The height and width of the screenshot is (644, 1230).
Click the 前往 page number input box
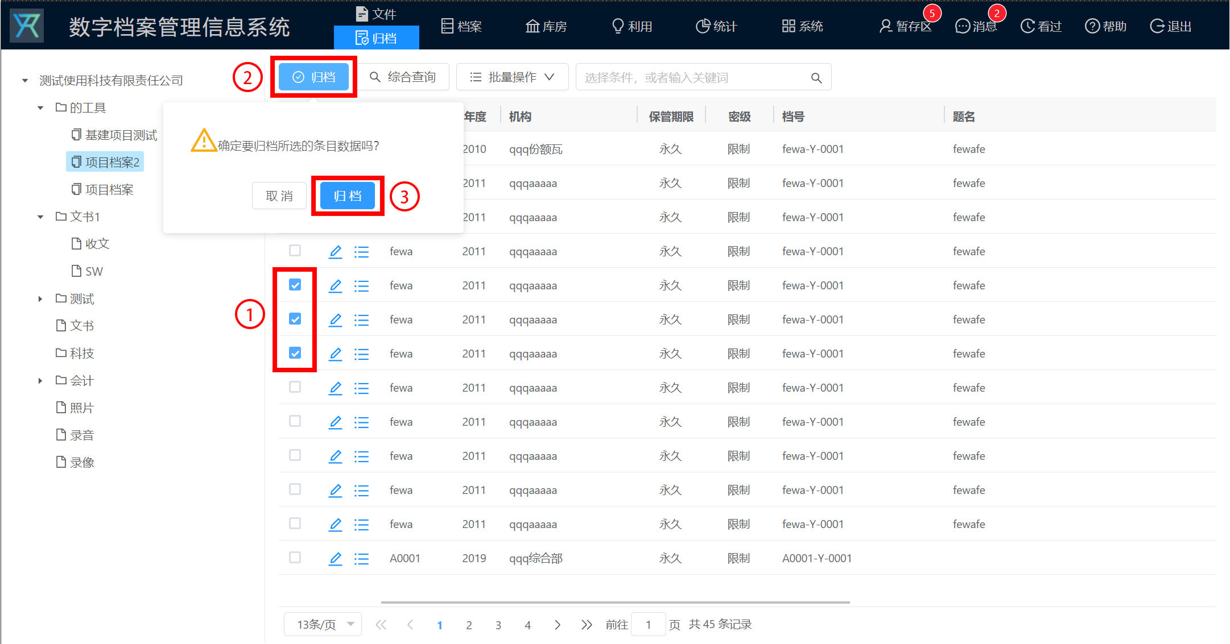click(649, 624)
